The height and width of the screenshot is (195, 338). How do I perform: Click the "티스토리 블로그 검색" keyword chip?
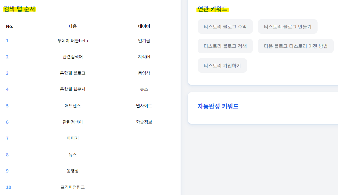point(225,46)
